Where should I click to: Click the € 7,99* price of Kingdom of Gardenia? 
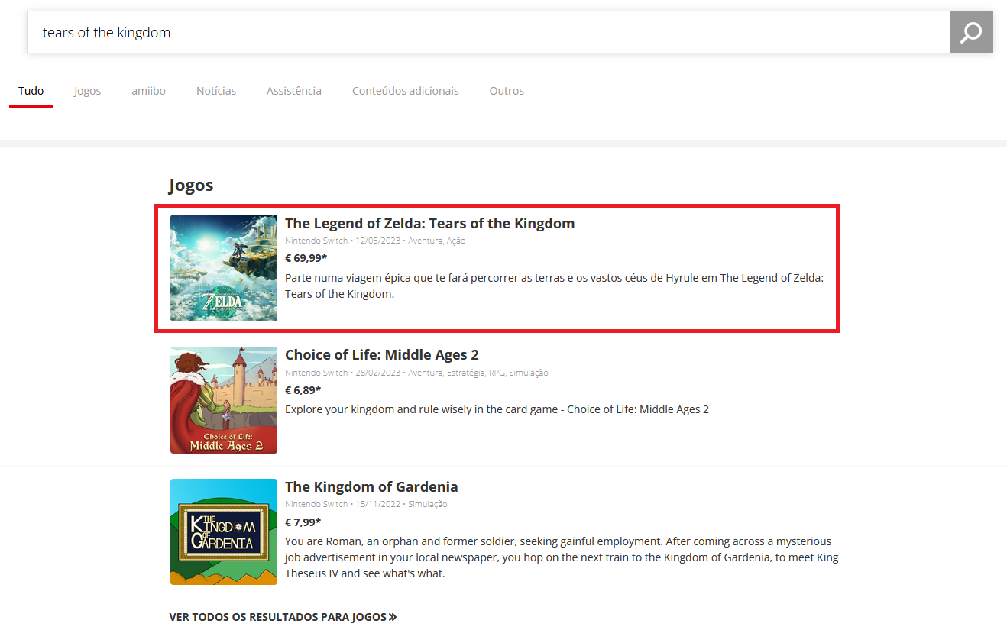tap(303, 522)
